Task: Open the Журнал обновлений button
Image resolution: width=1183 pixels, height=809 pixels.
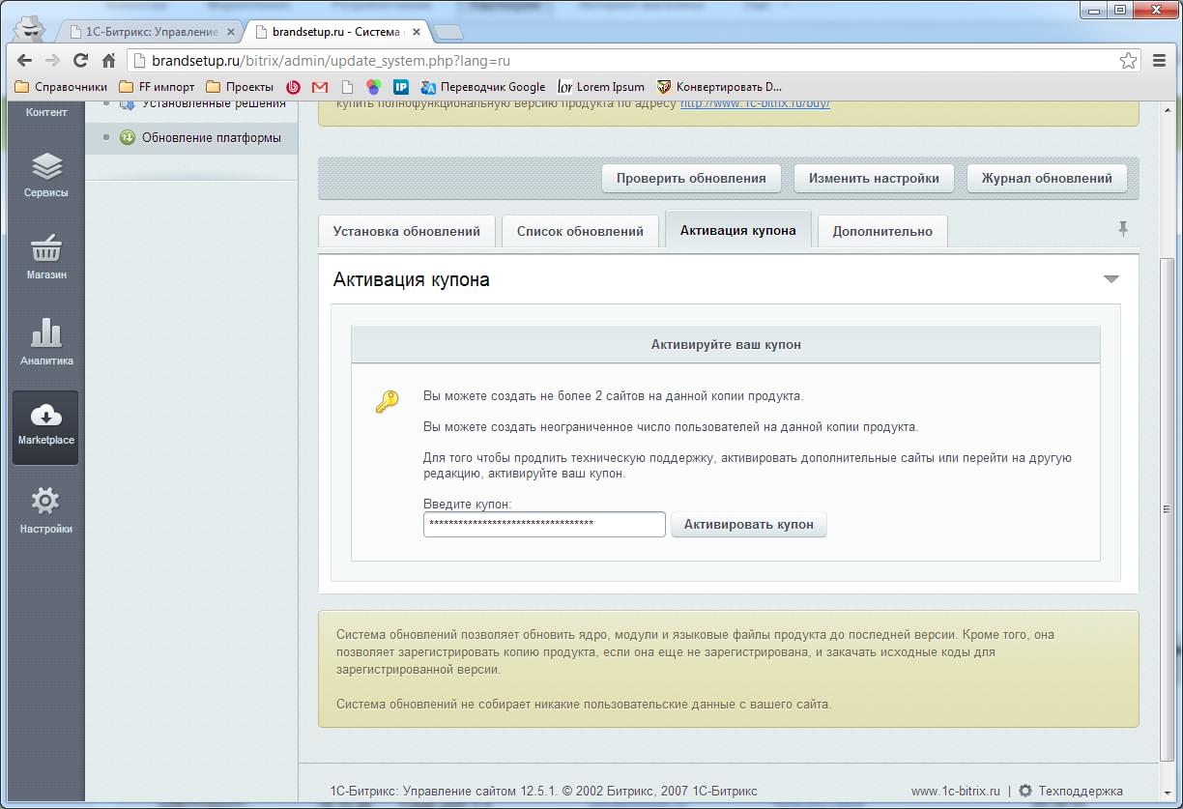Action: (x=1047, y=178)
